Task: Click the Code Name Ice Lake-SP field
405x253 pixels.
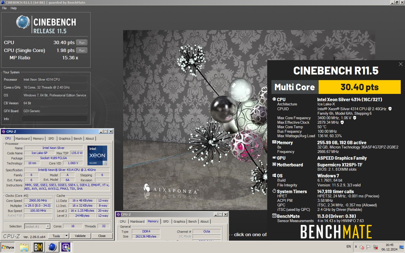Action: click(39, 153)
